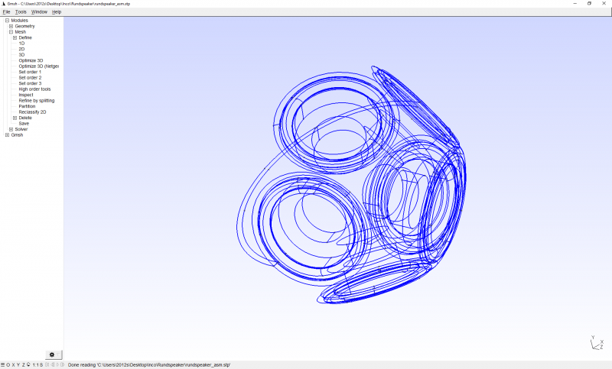Reset view to 1:1 scale
The height and width of the screenshot is (369, 612).
click(x=35, y=365)
